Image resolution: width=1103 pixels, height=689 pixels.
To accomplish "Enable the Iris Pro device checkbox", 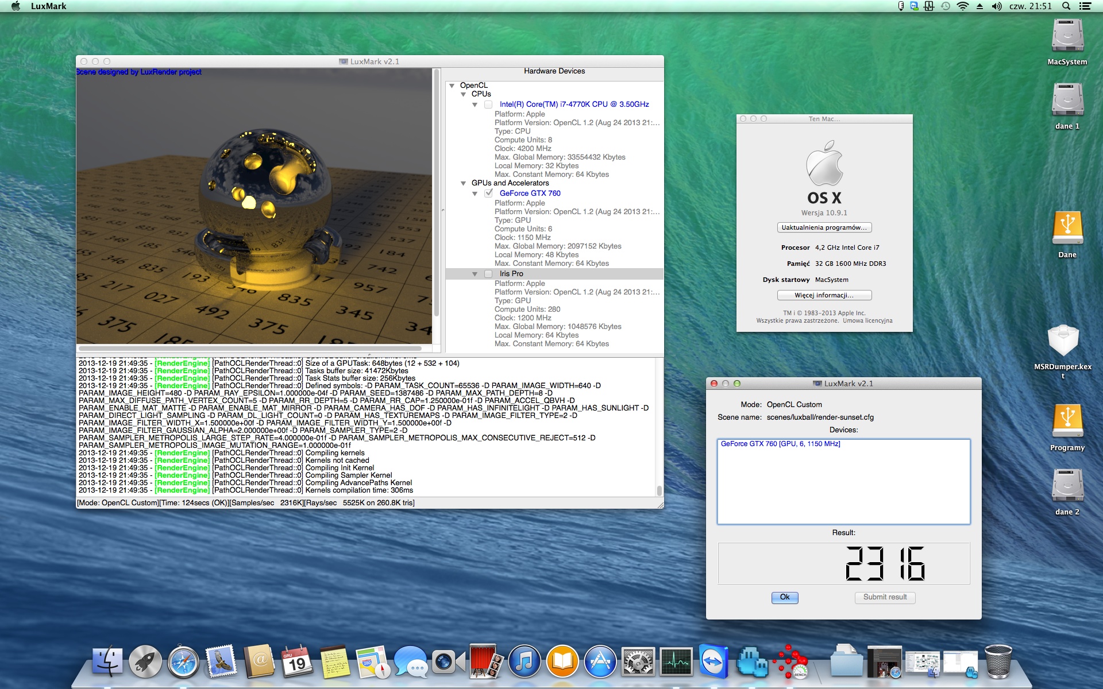I will coord(488,274).
